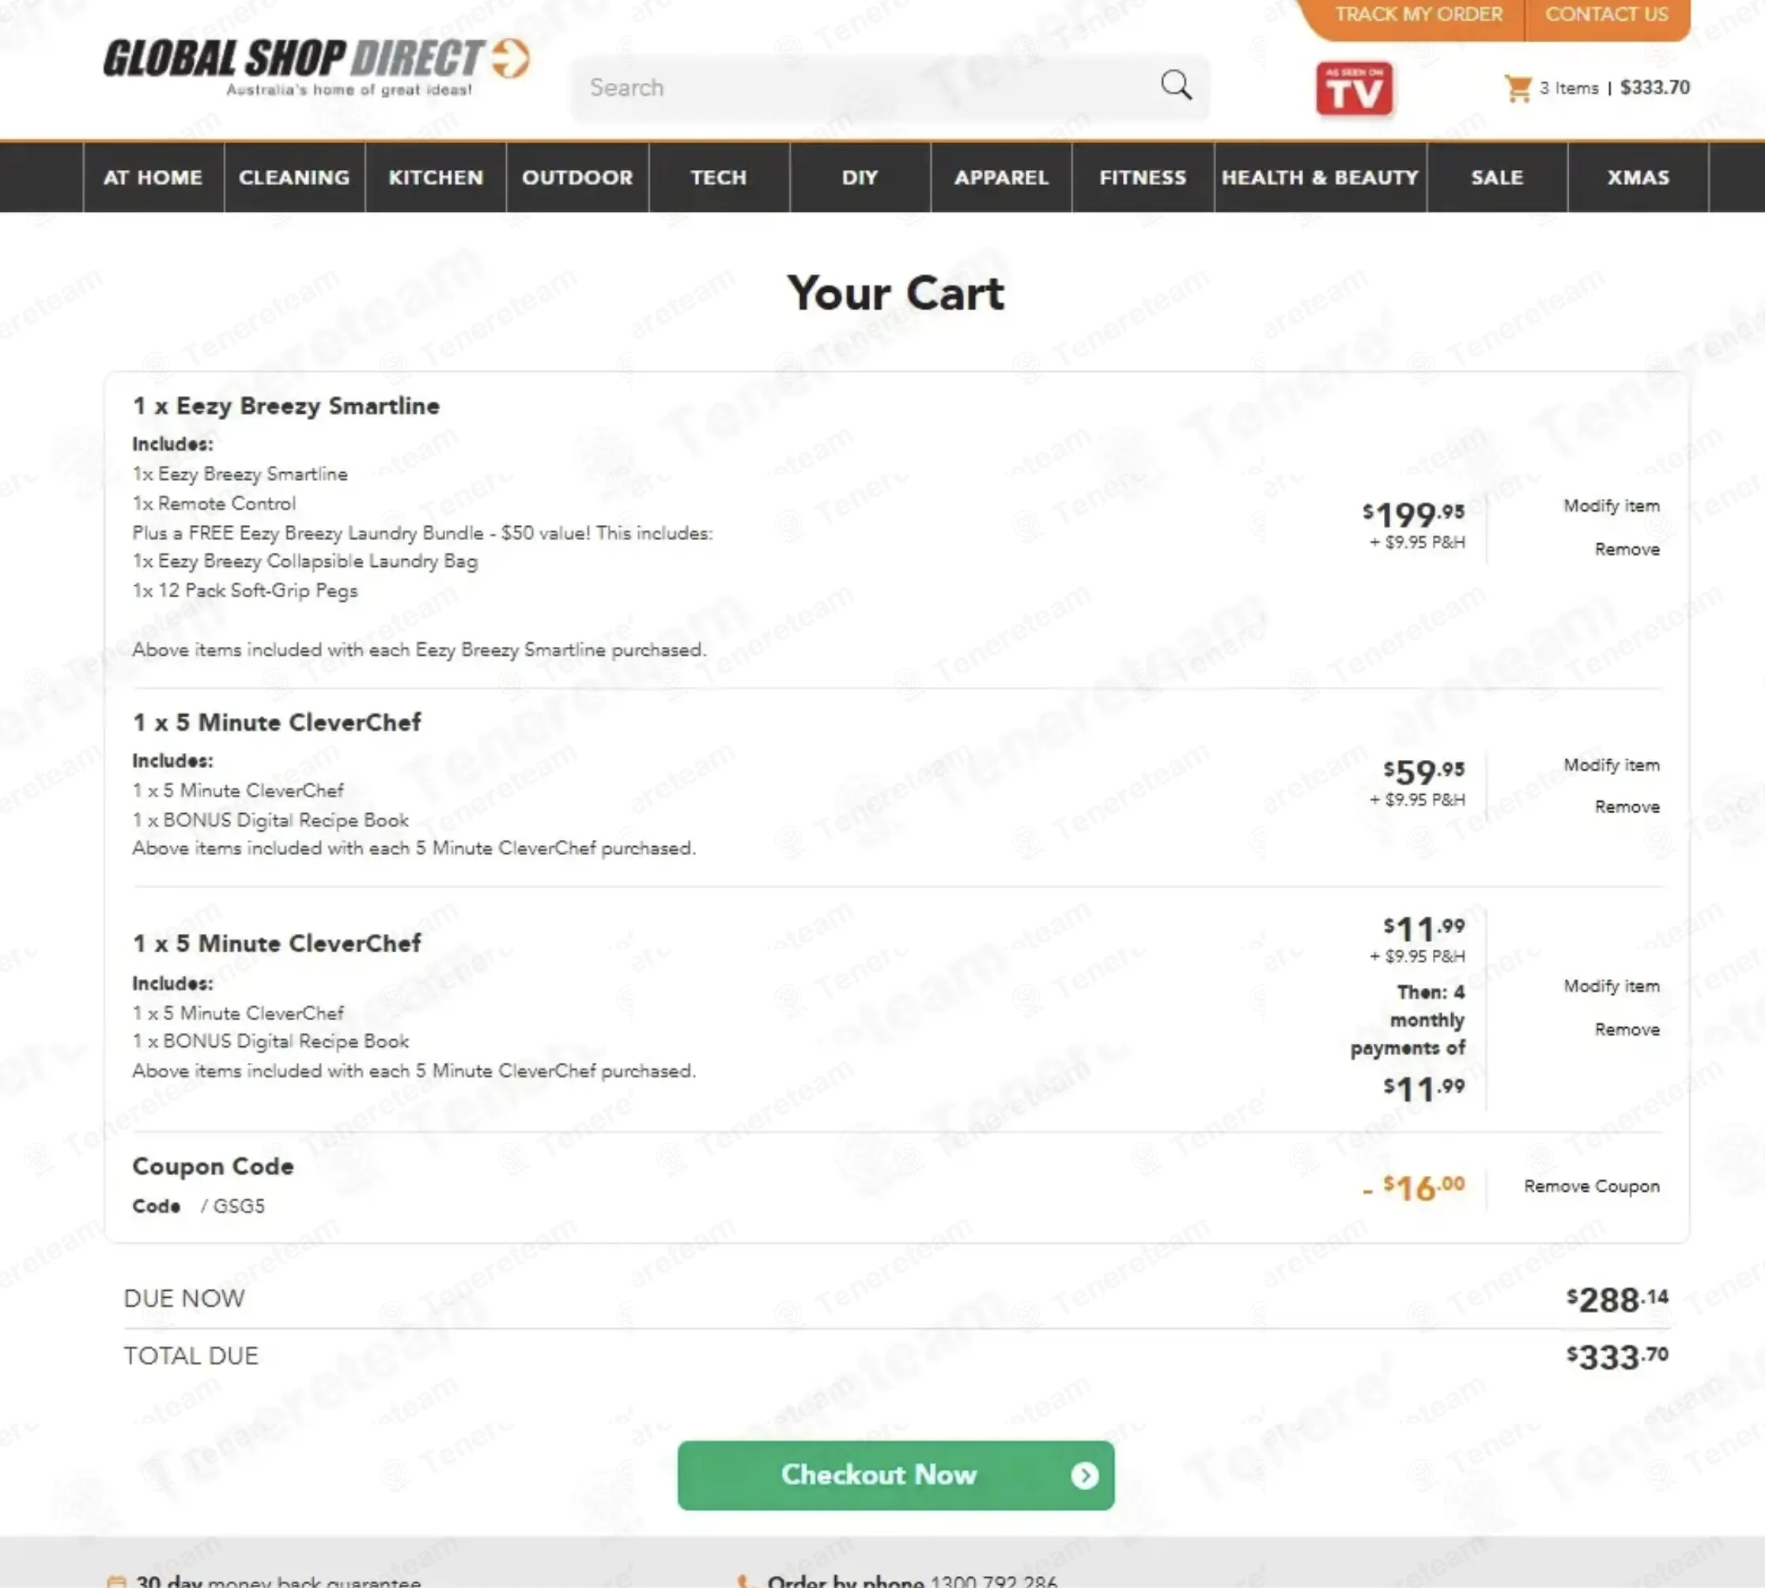Open the FITNESS category
Screen dimensions: 1765x1588
pyautogui.click(x=1143, y=177)
